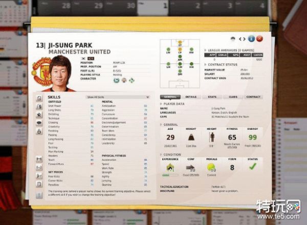Select the RM position marker on pitch

click(191, 65)
